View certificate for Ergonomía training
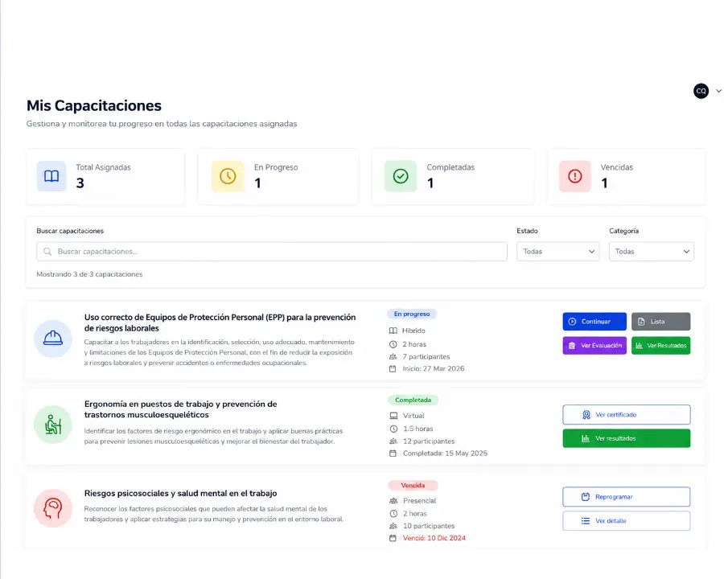 pos(626,415)
